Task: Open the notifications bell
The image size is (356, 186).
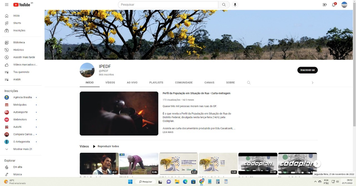Action: tap(333, 5)
